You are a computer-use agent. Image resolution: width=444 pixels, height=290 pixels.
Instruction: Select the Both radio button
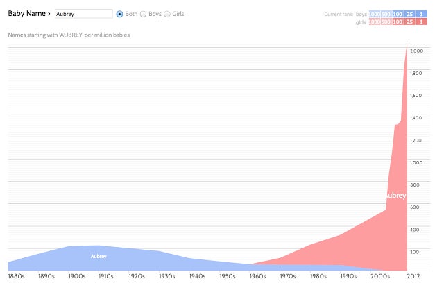pyautogui.click(x=120, y=14)
